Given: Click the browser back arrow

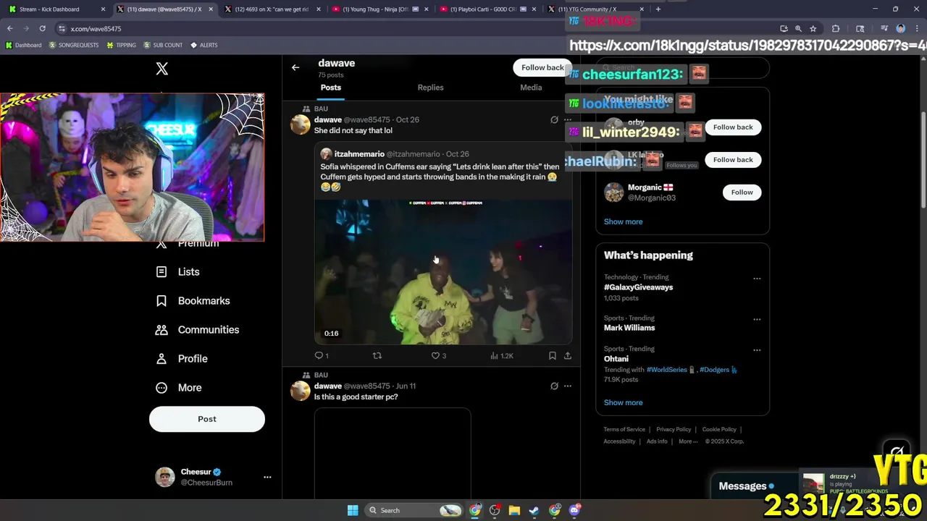Looking at the screenshot, I should click(x=9, y=28).
